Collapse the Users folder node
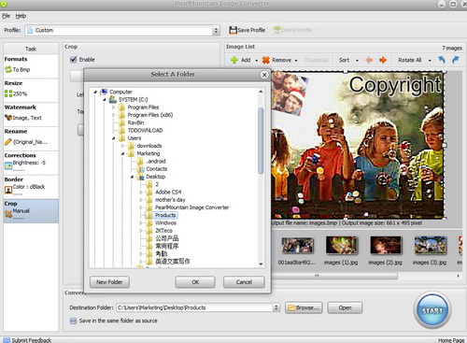 114,138
